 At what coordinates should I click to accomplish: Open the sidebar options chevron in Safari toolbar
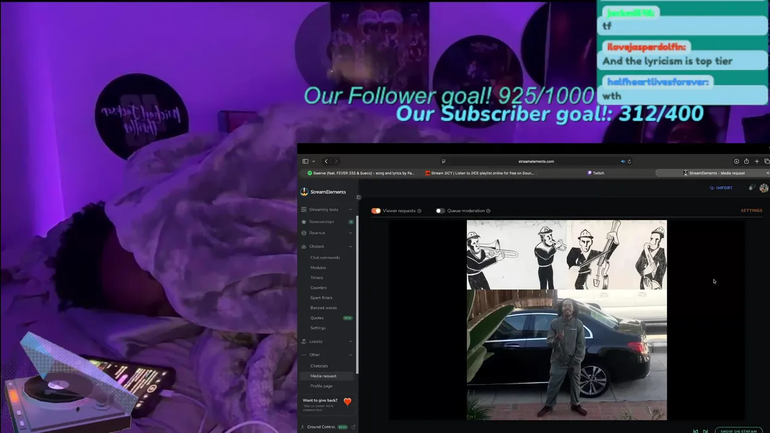click(313, 161)
